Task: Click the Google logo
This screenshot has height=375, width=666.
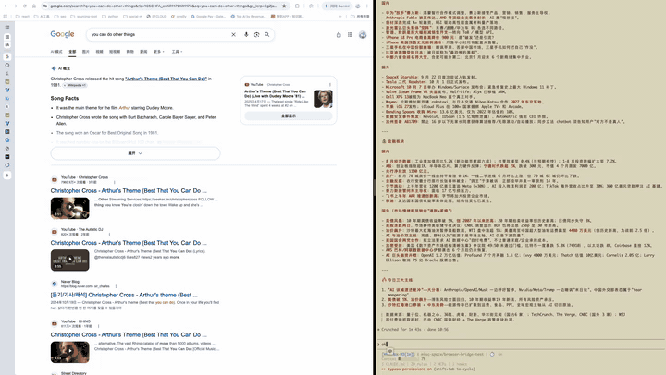Action: pos(63,34)
